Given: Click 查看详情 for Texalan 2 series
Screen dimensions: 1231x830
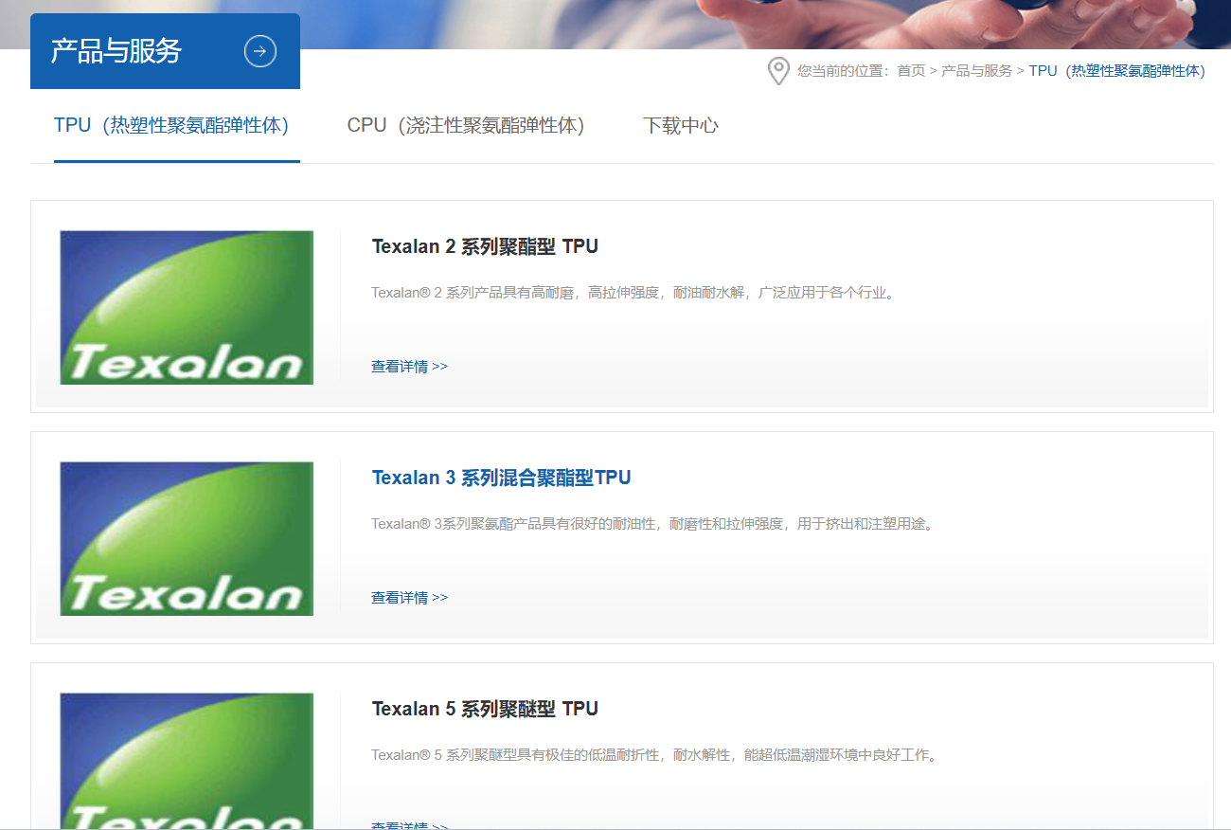Looking at the screenshot, I should 409,367.
